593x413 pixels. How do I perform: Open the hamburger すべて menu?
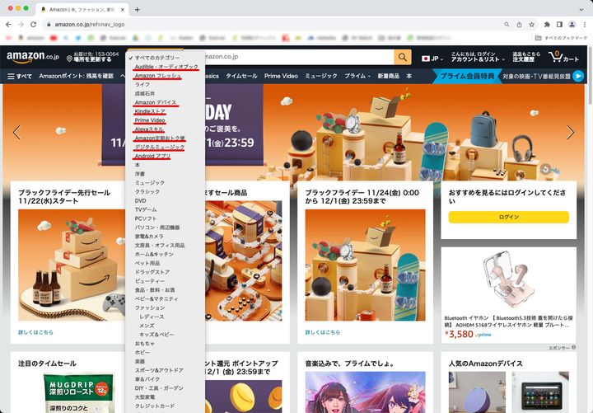[x=20, y=76]
